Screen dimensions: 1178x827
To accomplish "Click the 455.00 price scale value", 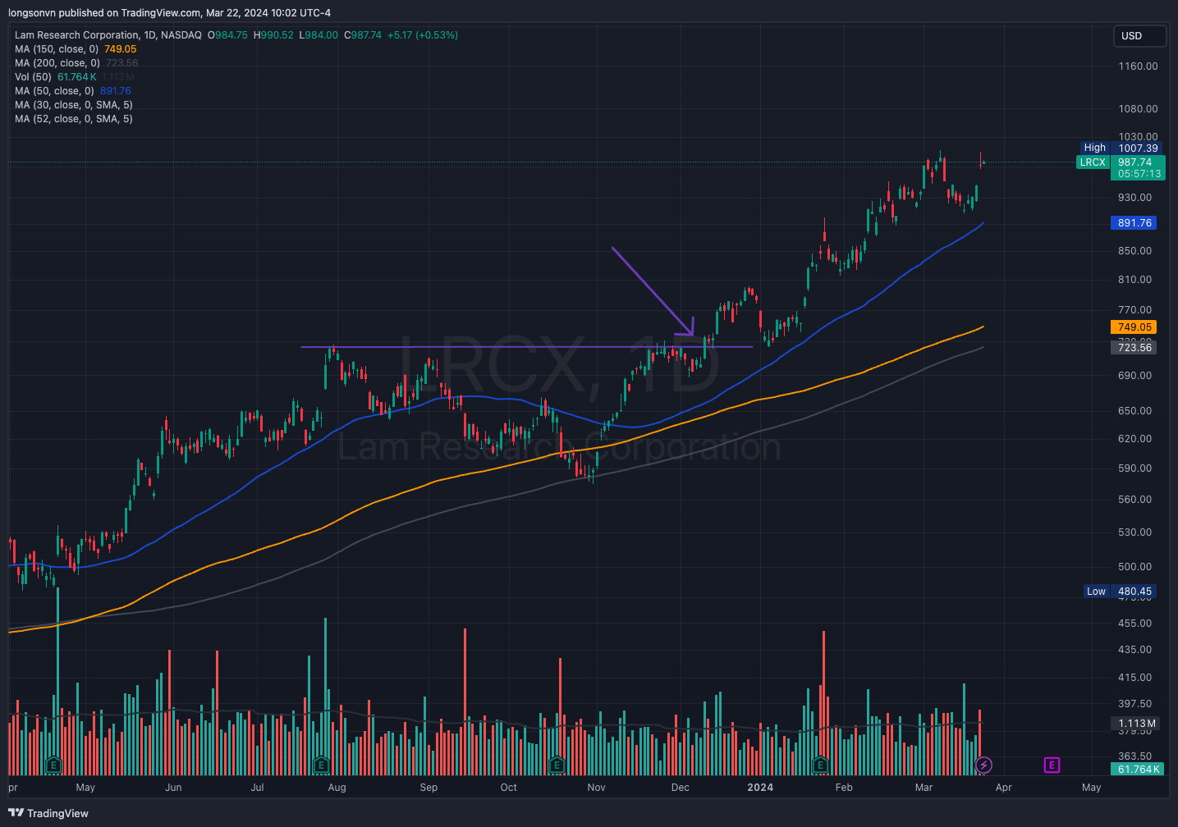I will pyautogui.click(x=1134, y=624).
